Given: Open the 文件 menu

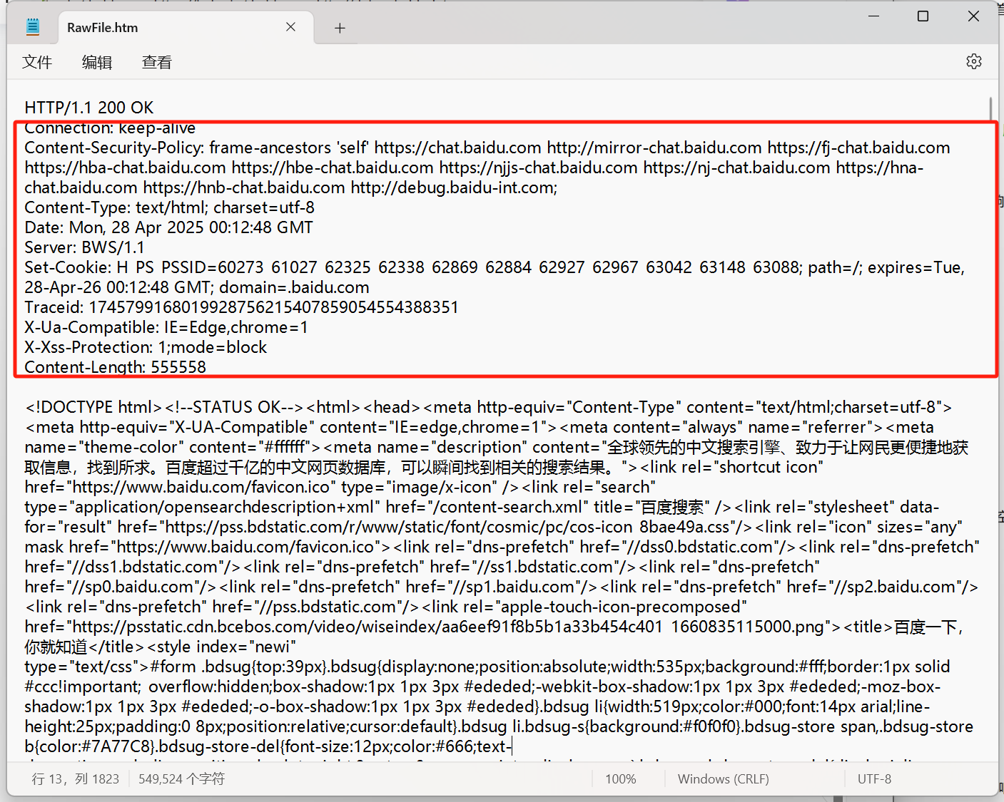Looking at the screenshot, I should coord(37,62).
